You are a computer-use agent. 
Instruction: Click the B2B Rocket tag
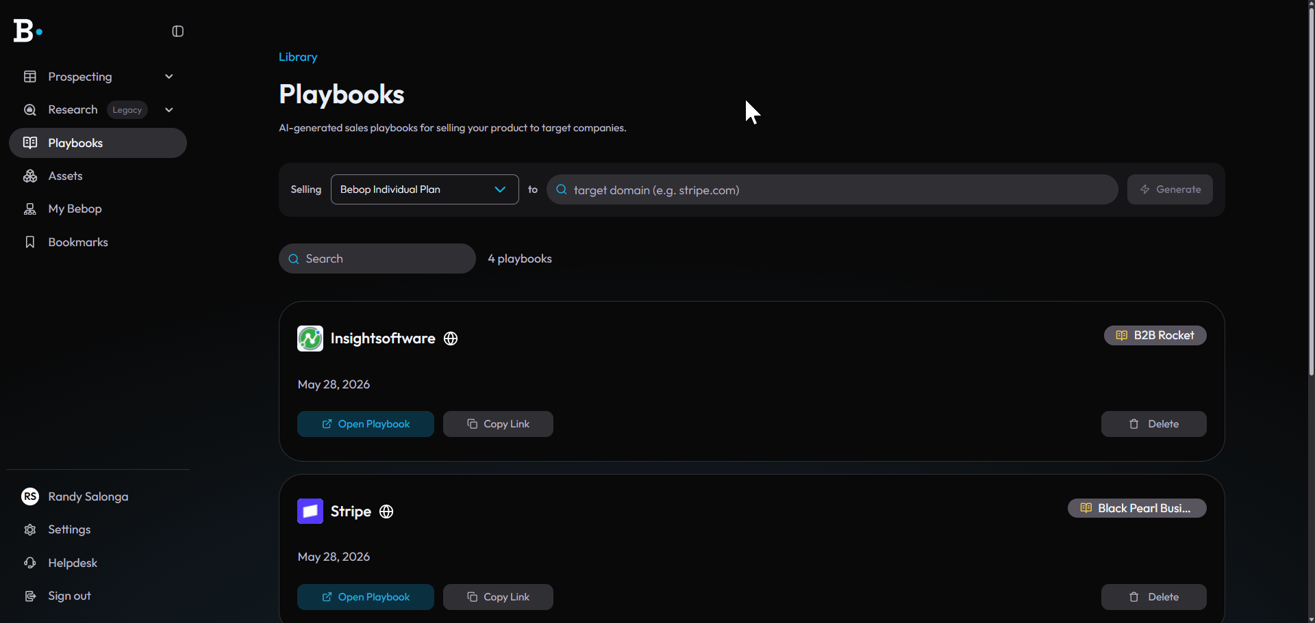pyautogui.click(x=1155, y=335)
